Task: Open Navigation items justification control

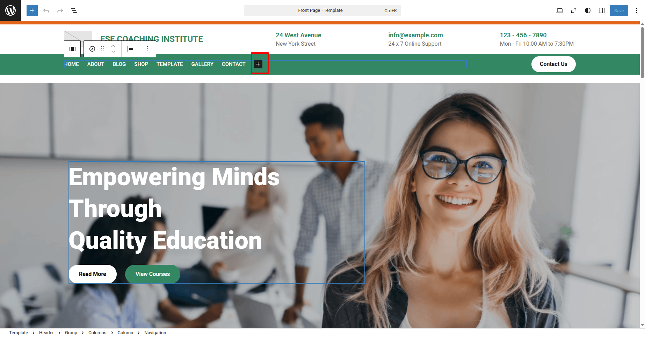Action: pos(130,49)
